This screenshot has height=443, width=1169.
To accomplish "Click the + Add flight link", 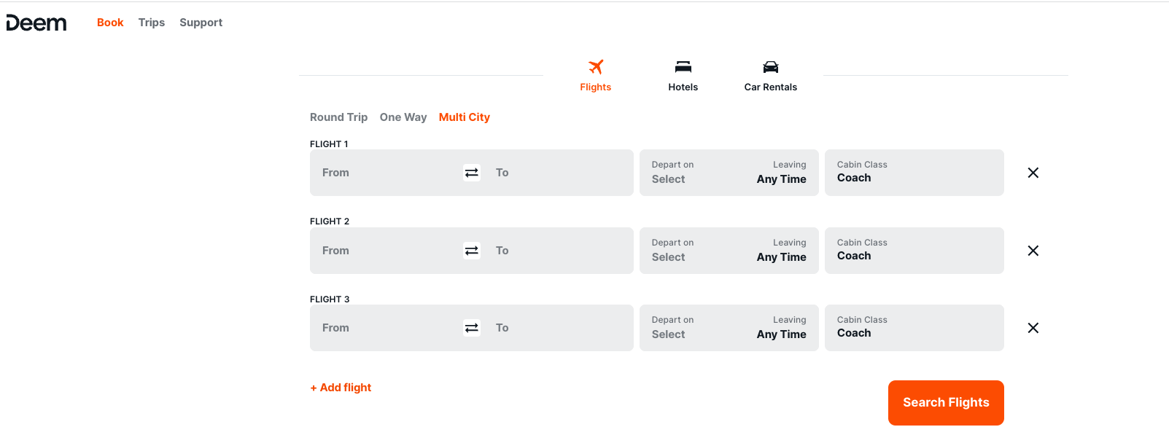I will pyautogui.click(x=341, y=388).
